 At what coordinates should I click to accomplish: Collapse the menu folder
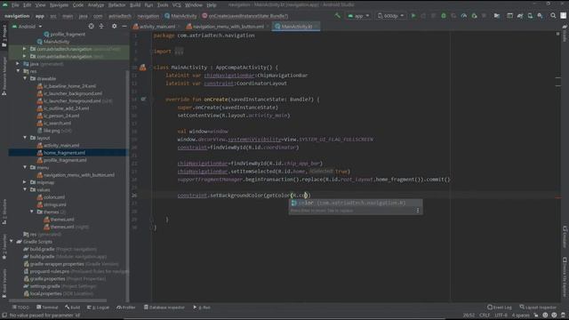[x=25, y=167]
